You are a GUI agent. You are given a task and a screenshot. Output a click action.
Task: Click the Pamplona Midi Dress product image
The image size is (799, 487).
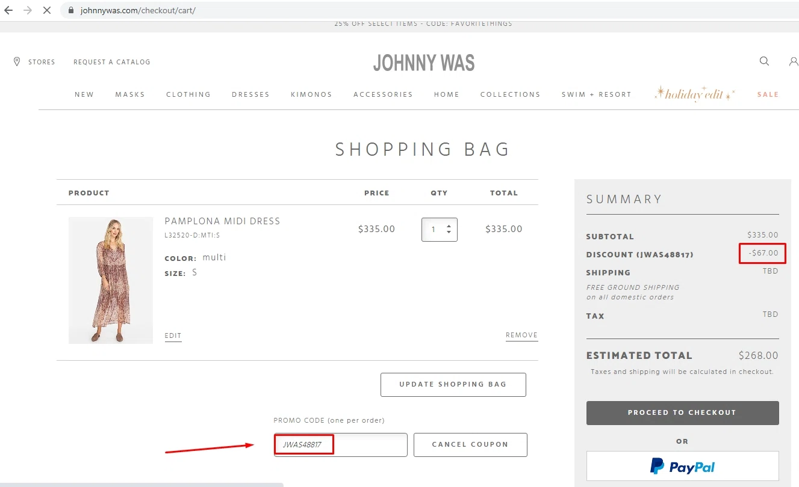[x=111, y=280]
